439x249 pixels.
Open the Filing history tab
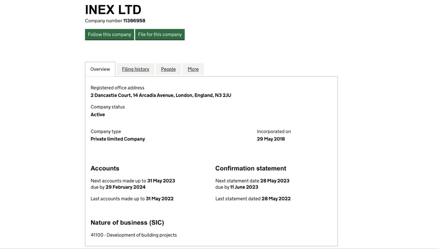(136, 69)
